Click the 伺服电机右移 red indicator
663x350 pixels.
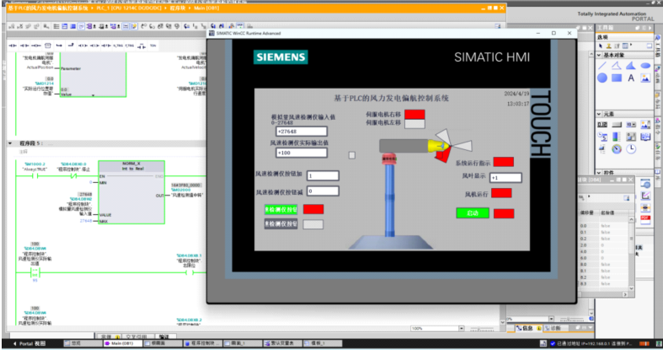click(x=414, y=114)
